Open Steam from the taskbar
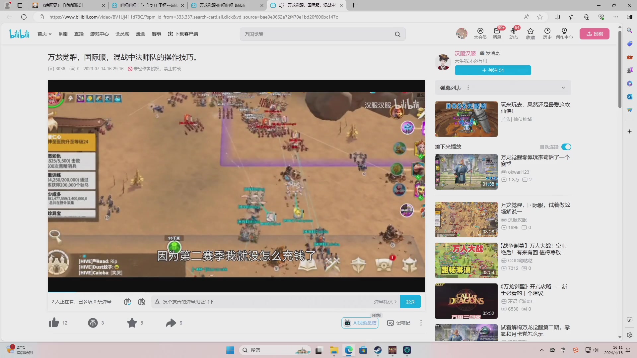Viewport: 637px width, 358px height. (x=378, y=350)
